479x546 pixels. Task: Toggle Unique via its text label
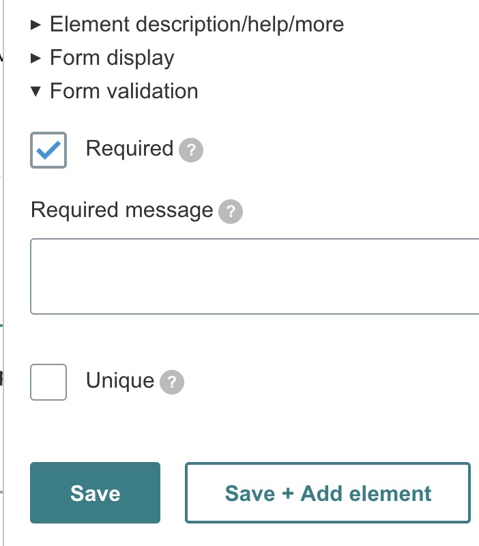[x=120, y=381]
